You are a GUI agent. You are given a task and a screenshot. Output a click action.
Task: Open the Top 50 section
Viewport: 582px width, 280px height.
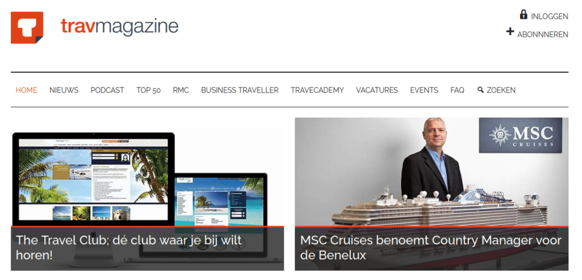coord(148,90)
